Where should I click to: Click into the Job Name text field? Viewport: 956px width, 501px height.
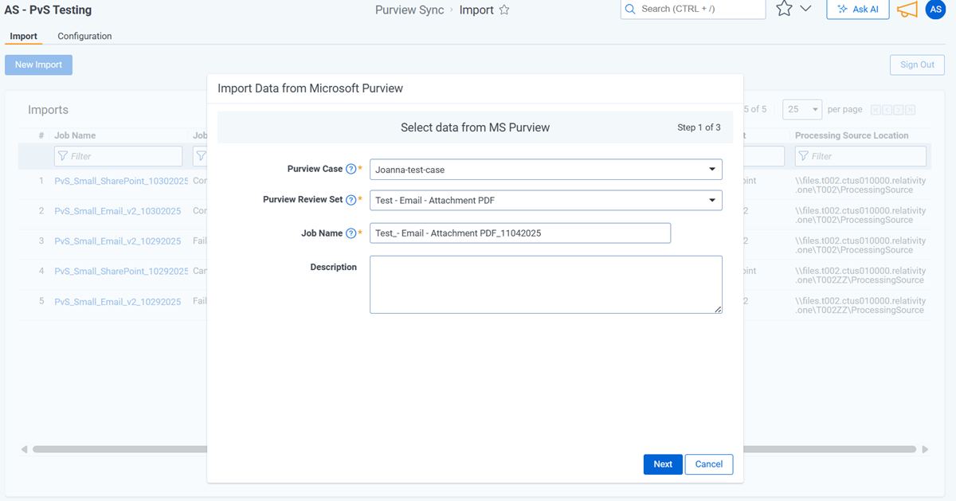(519, 233)
